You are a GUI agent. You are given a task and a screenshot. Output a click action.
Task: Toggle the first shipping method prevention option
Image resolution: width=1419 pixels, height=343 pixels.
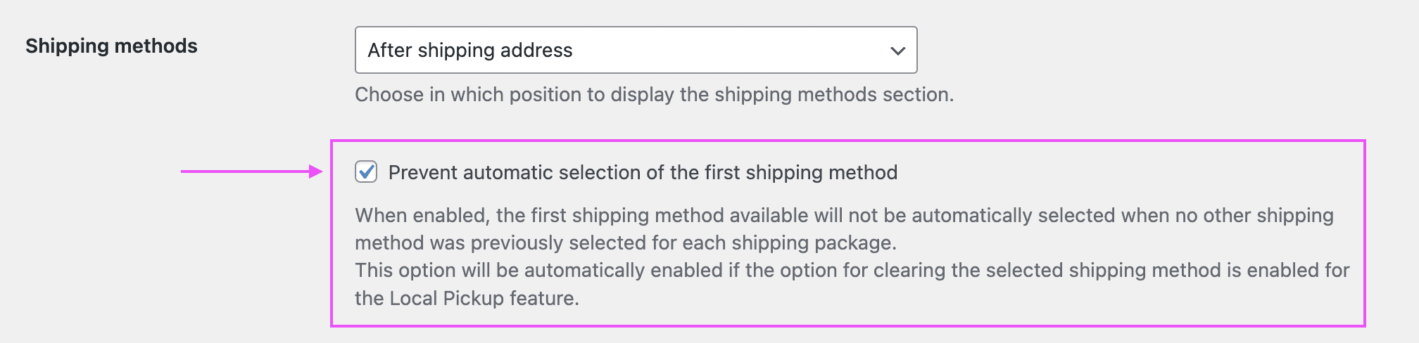366,172
